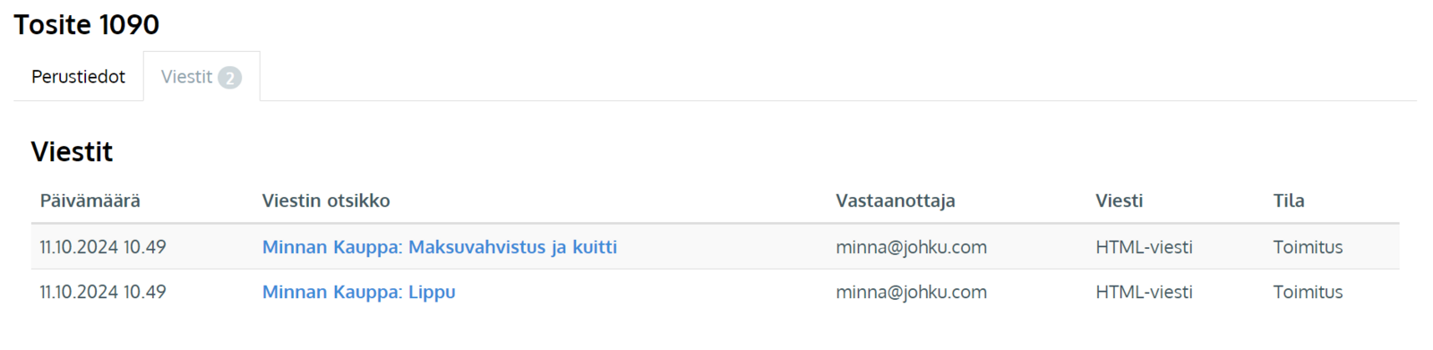The width and height of the screenshot is (1433, 350).
Task: Open Minnan Kauppa: Lippu message
Action: [x=358, y=292]
